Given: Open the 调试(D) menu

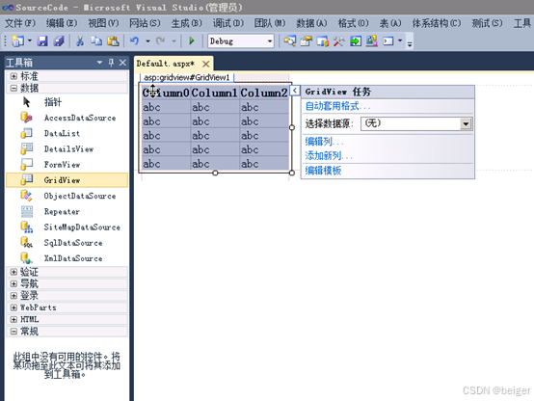Looking at the screenshot, I should (x=228, y=23).
